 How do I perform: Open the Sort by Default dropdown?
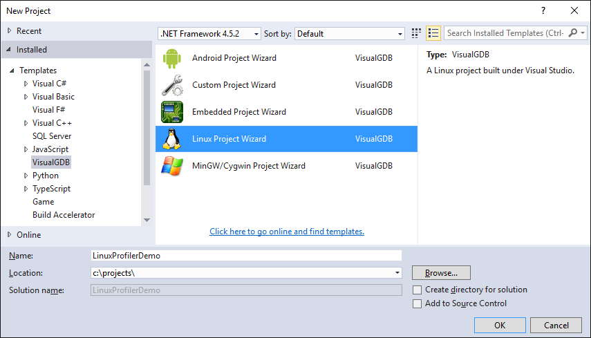click(350, 34)
